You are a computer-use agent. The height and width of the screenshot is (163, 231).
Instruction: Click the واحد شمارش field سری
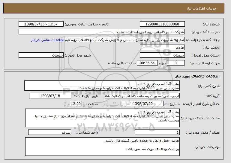(x=49, y=132)
